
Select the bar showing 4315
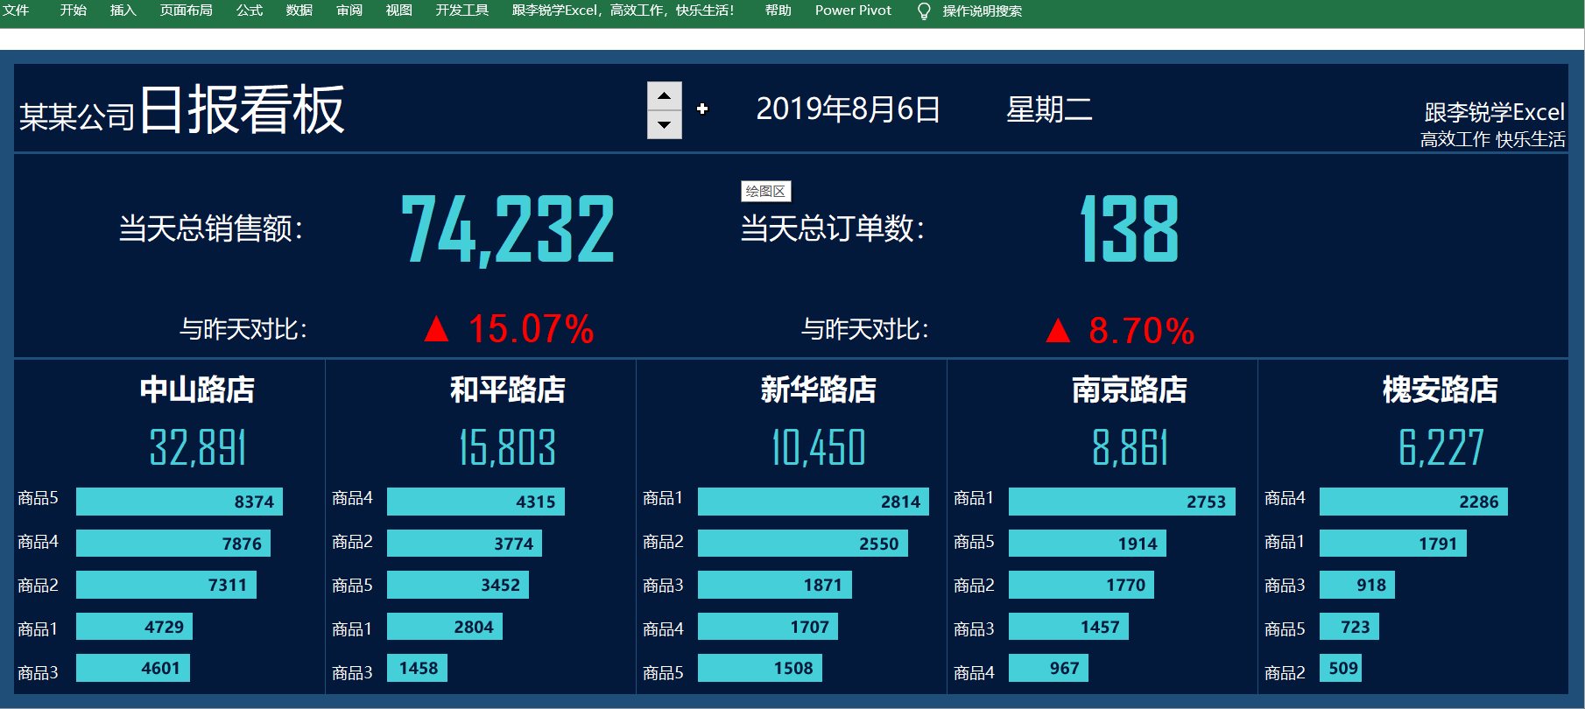475,502
